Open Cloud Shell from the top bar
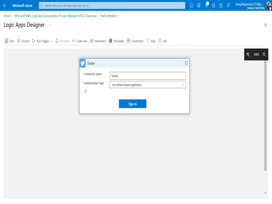 coord(191,5)
